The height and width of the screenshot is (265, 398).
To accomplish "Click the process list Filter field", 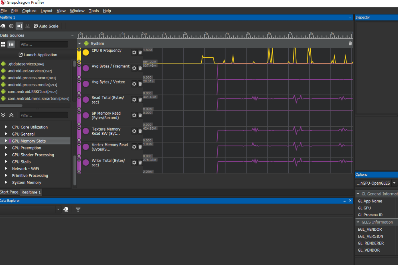I will coord(44,44).
